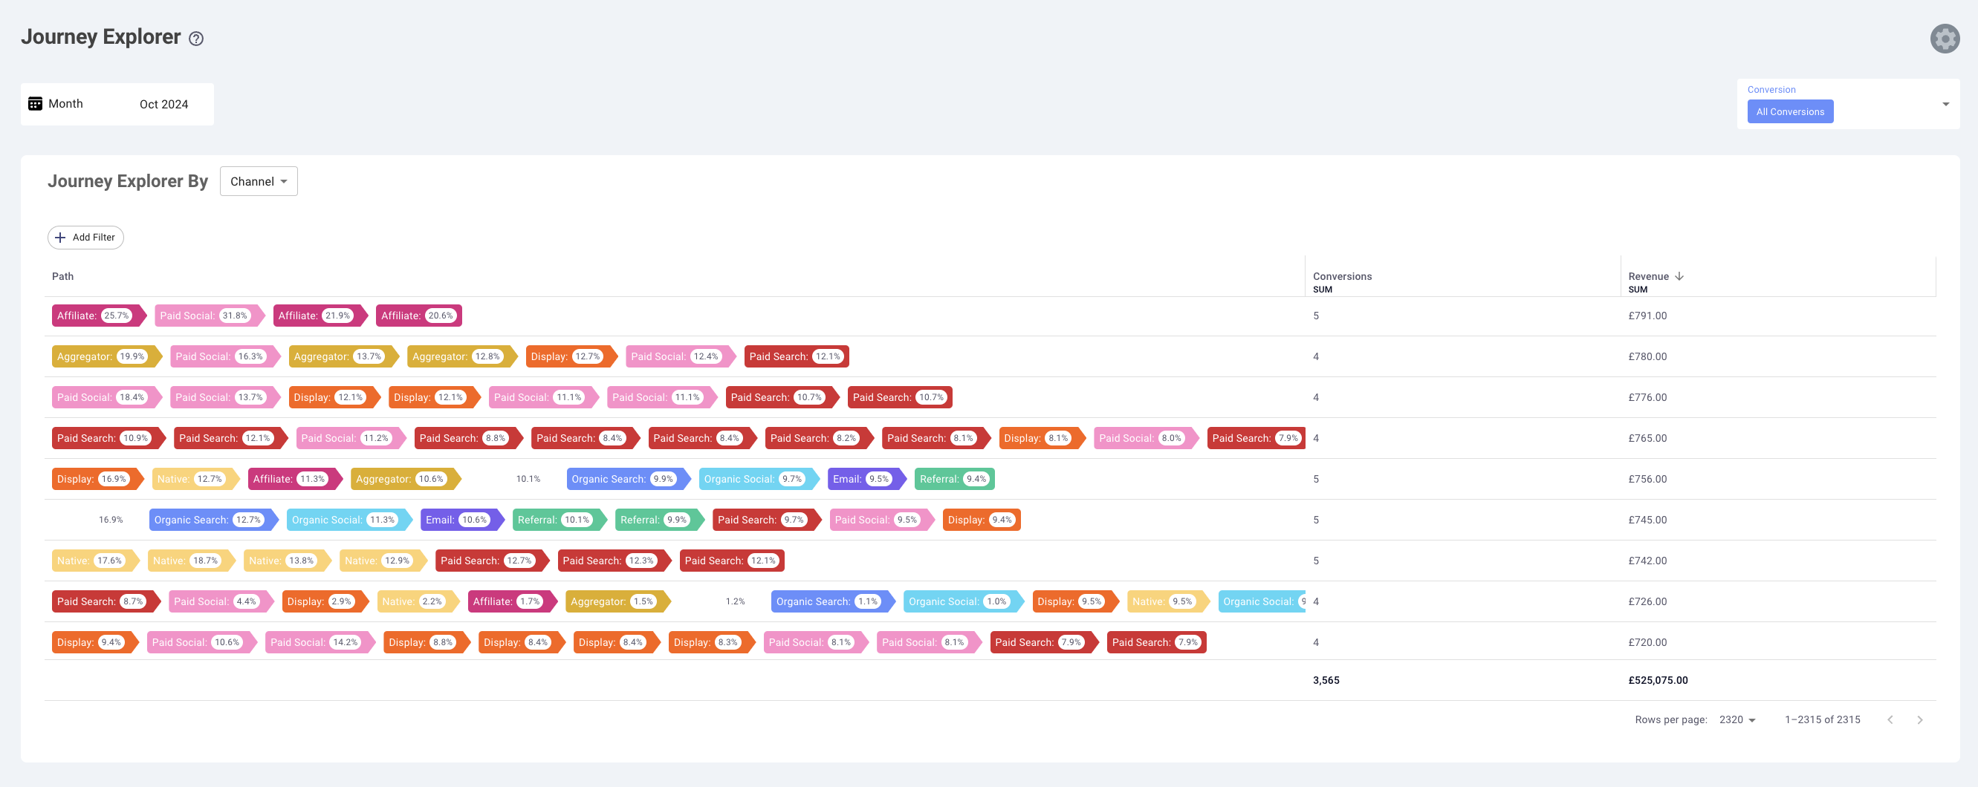Click the Native 18.7% path step
Screen dimensions: 1978x787
click(x=191, y=561)
